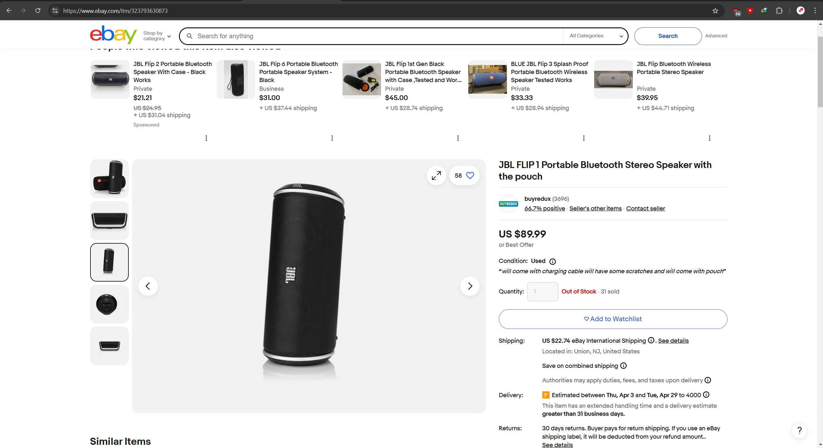Open combined shipping info icon
This screenshot has width=823, height=448.
(623, 366)
